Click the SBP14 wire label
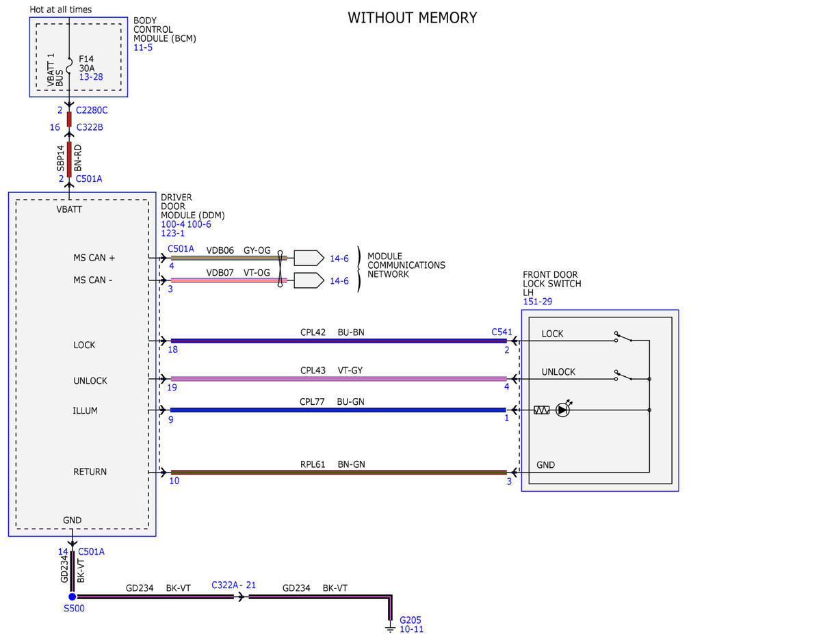The image size is (821, 634). point(60,158)
